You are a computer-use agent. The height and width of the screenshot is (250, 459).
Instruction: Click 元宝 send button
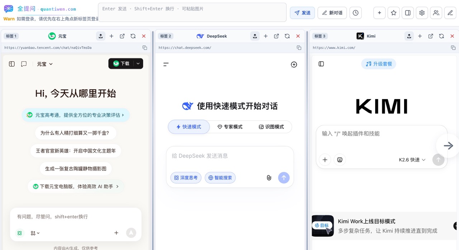[131, 233]
